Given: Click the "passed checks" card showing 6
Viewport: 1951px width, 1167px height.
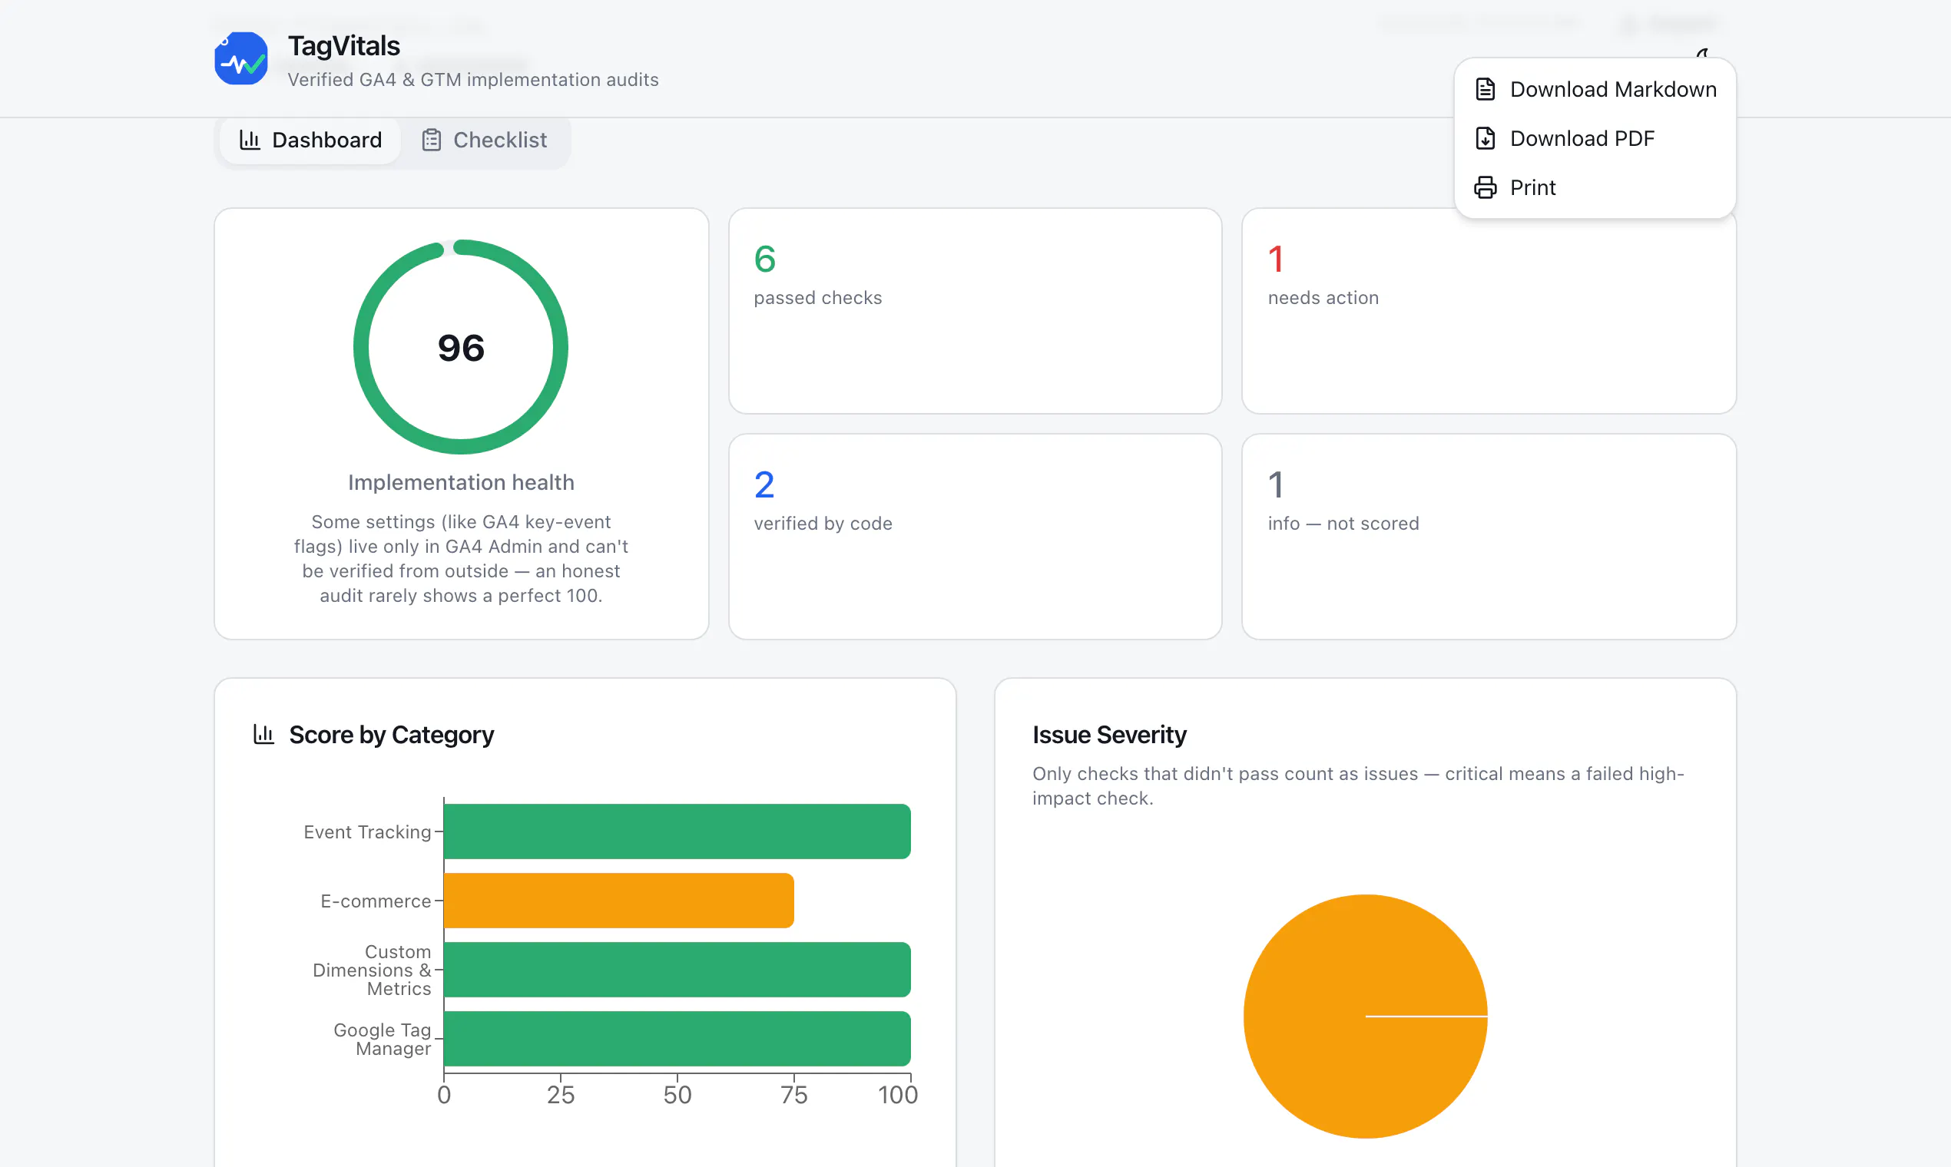Looking at the screenshot, I should point(975,311).
